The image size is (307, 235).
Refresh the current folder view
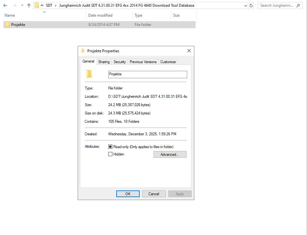coord(251,5)
